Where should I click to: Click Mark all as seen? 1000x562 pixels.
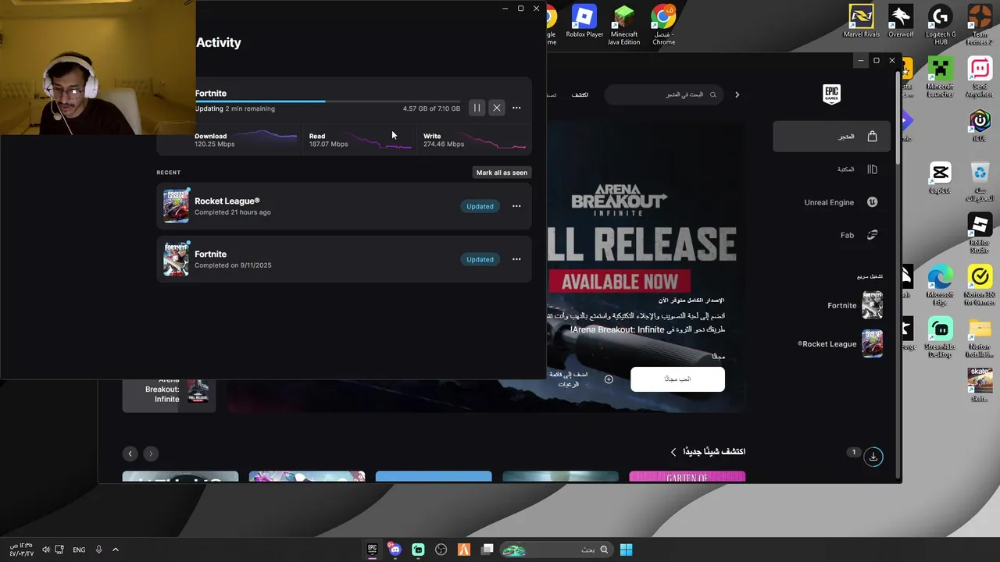pyautogui.click(x=502, y=173)
